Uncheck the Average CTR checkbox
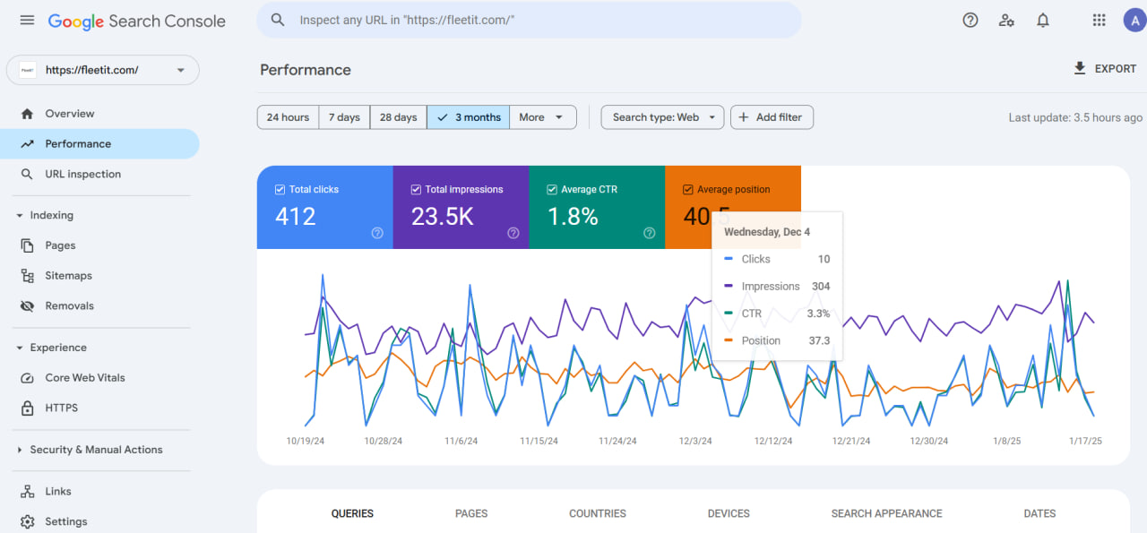The image size is (1147, 533). [x=552, y=189]
